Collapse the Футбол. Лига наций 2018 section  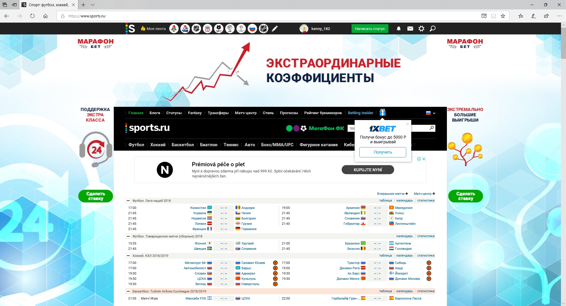pos(128,201)
